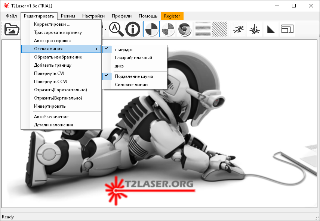Select Отразить(Вертикально)

61,98
